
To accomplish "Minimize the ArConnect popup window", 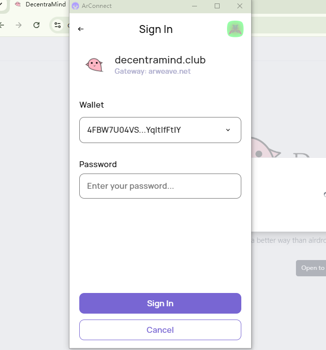I will (x=195, y=6).
